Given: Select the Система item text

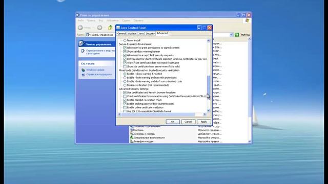Looking at the screenshot, I should (139, 130).
